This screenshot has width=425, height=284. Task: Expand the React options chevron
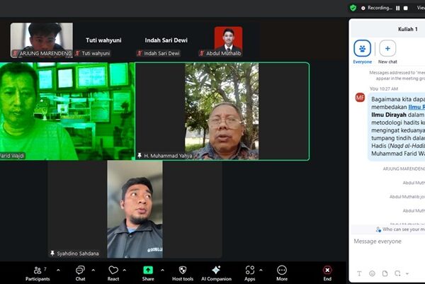125,270
